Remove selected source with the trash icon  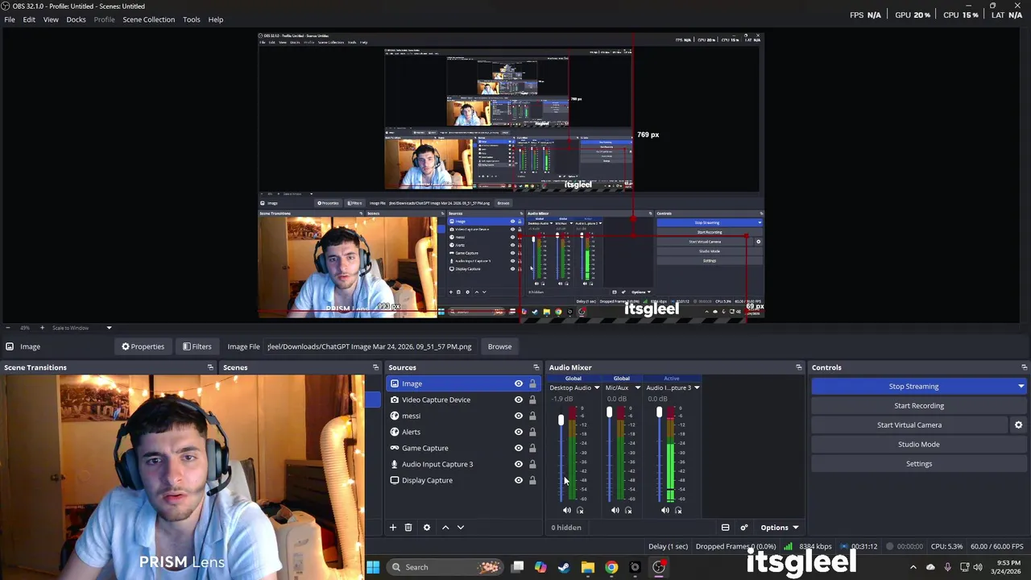click(408, 528)
